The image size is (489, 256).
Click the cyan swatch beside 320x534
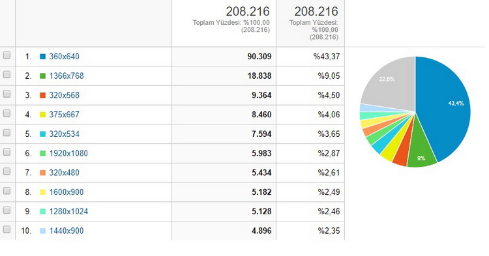(43, 134)
